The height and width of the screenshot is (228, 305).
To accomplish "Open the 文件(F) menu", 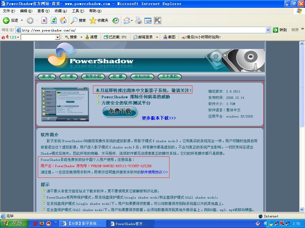I will click(x=9, y=11).
